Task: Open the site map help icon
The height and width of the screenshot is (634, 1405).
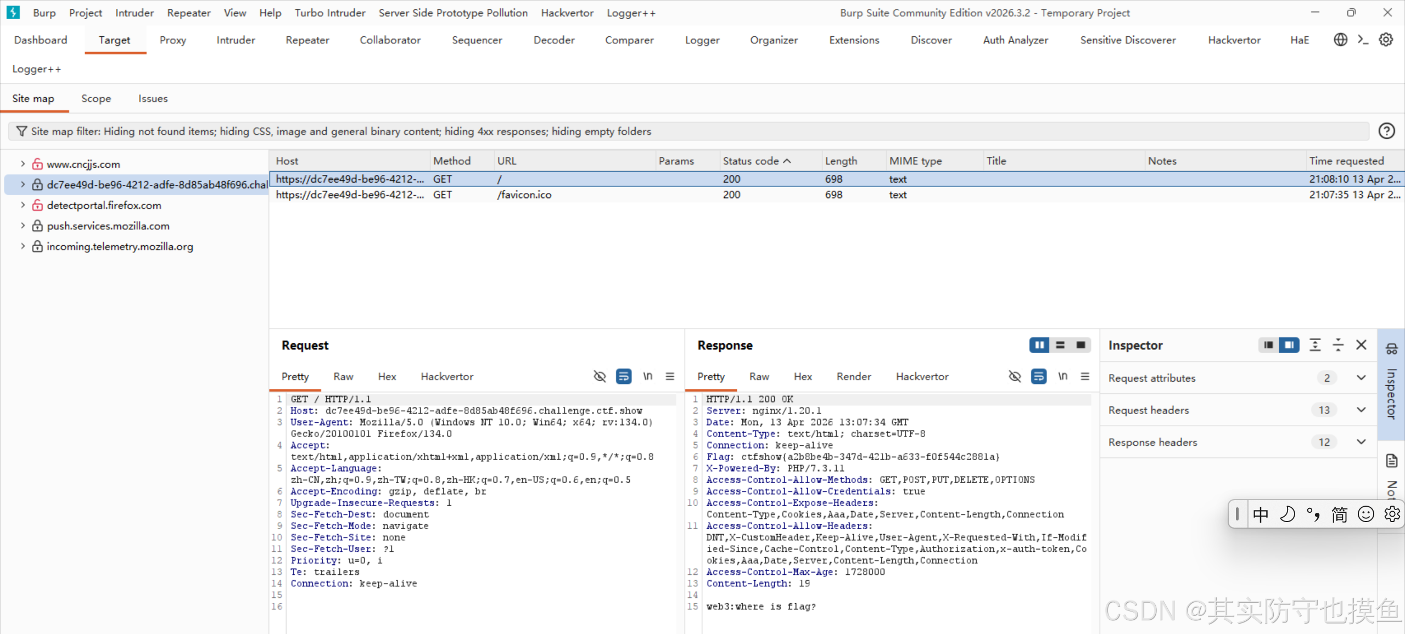Action: 1386,131
